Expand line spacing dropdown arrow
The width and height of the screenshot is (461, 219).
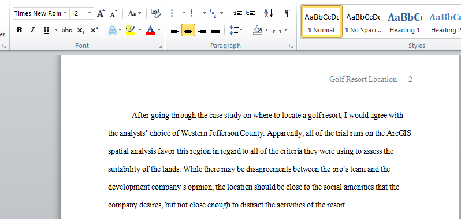241,30
